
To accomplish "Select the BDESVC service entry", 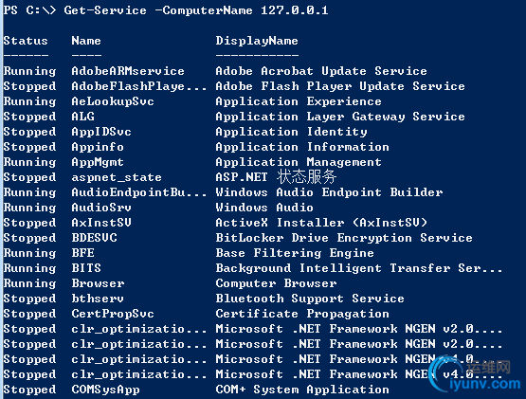I will pos(94,238).
